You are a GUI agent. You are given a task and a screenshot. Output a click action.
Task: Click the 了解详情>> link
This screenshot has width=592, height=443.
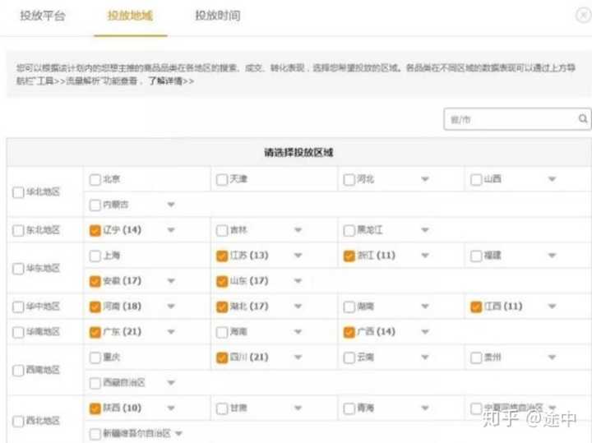(171, 82)
